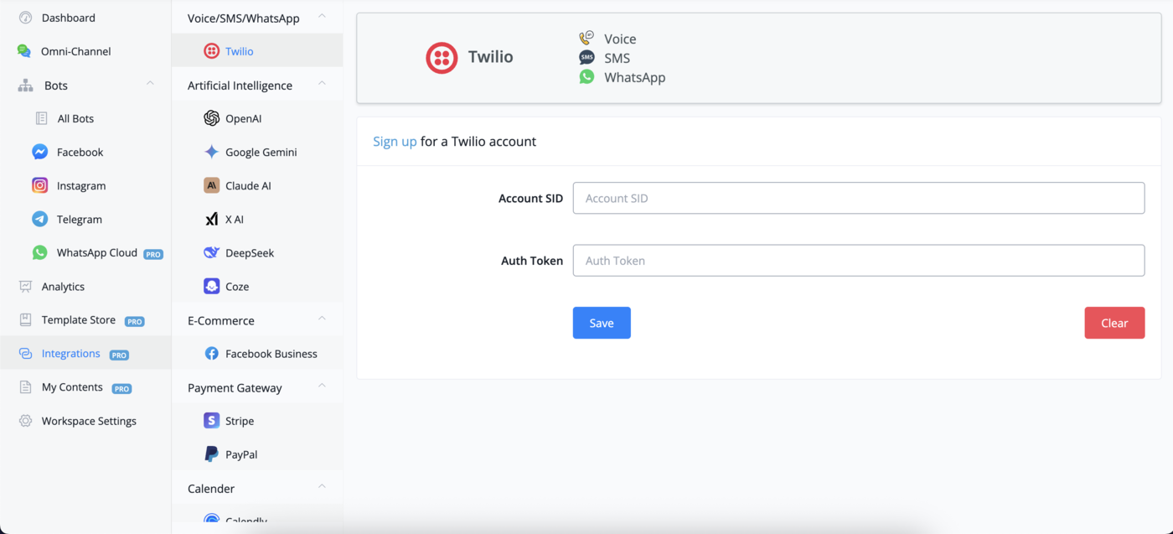This screenshot has height=534, width=1173.
Task: Click the Claude AI logo icon
Action: 212,185
